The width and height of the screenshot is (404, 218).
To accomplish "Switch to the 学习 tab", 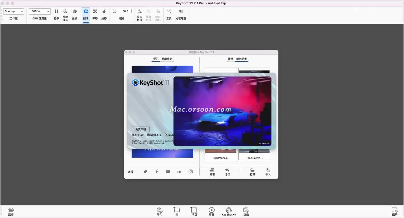I will 156,59.
